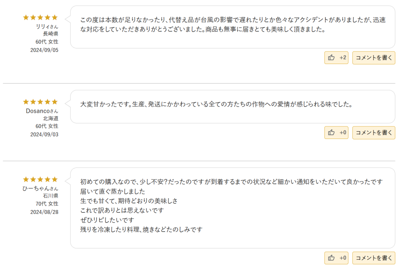Click コメントを書く under Dosancoさん's review
400x267 pixels.
click(x=373, y=133)
